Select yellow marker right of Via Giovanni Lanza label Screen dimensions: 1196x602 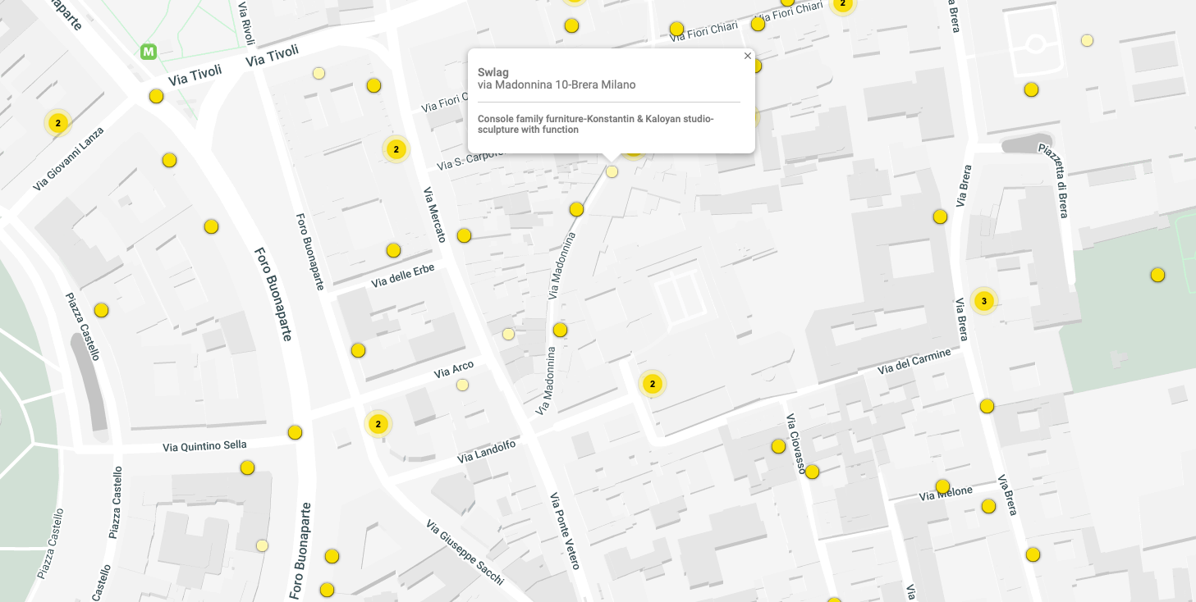coord(169,160)
